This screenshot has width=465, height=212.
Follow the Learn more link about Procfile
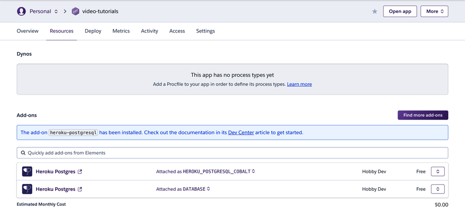[x=299, y=84]
